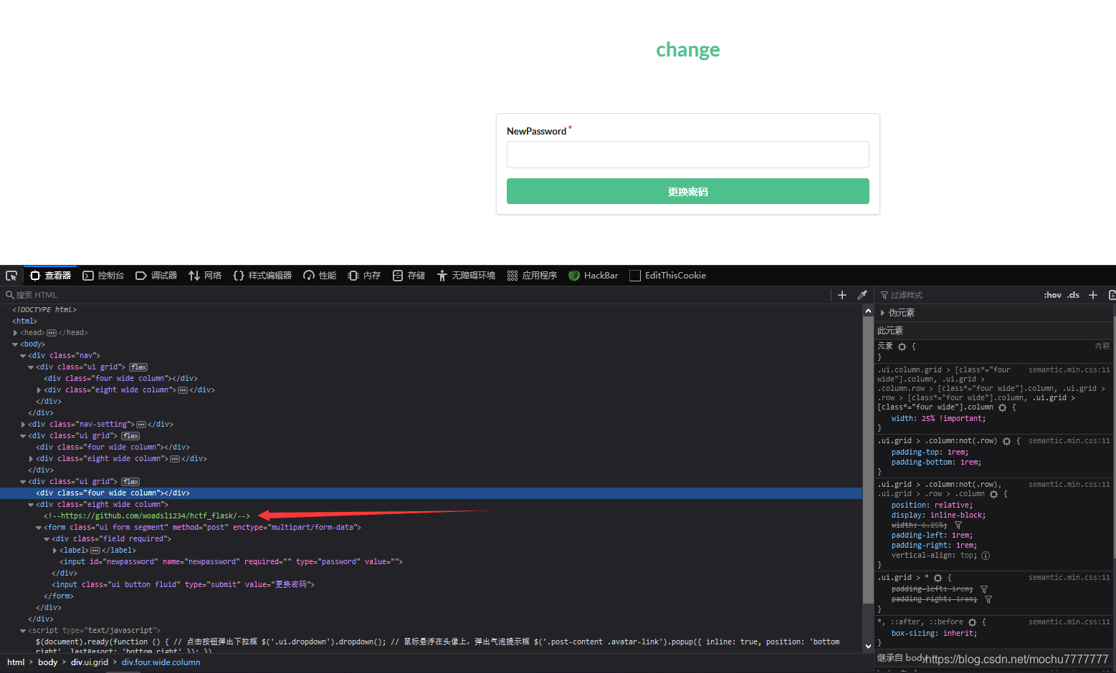
Task: Click highlighter icon for ::after ::before rule
Action: (x=973, y=622)
